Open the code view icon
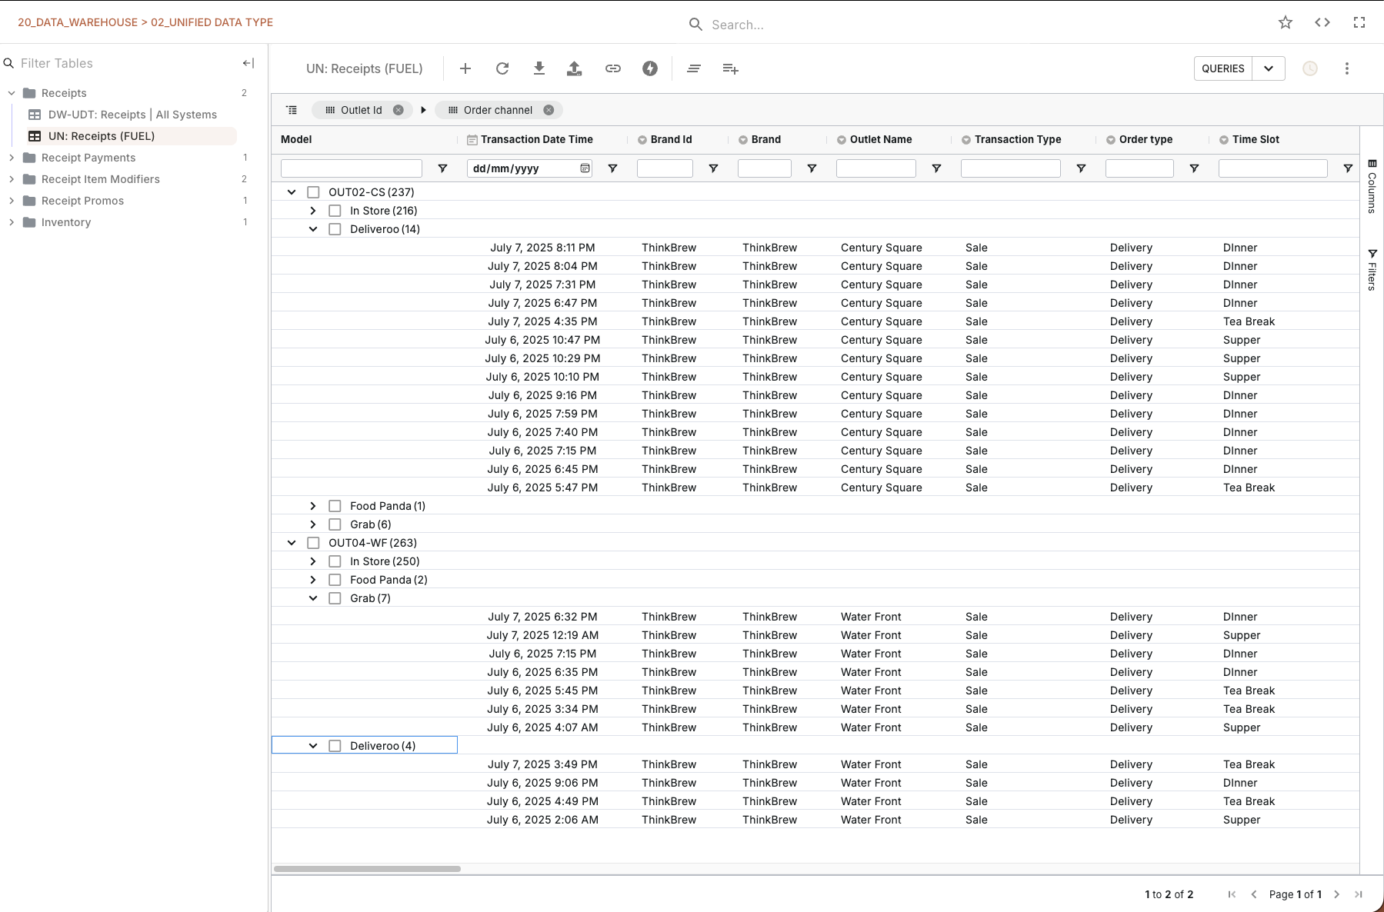This screenshot has height=912, width=1384. (1322, 22)
